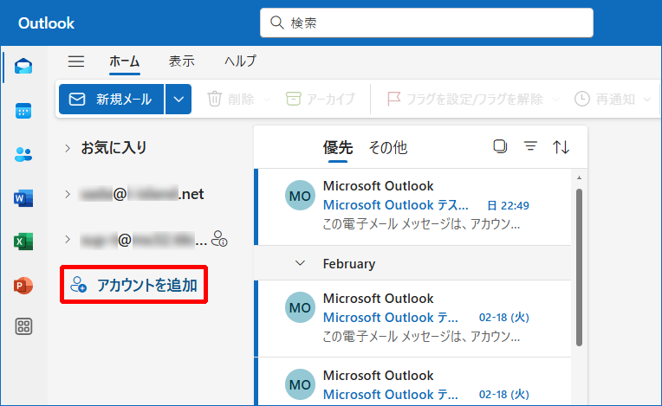Collapse the February group header
Screen dimensions: 662x406
pos(300,263)
